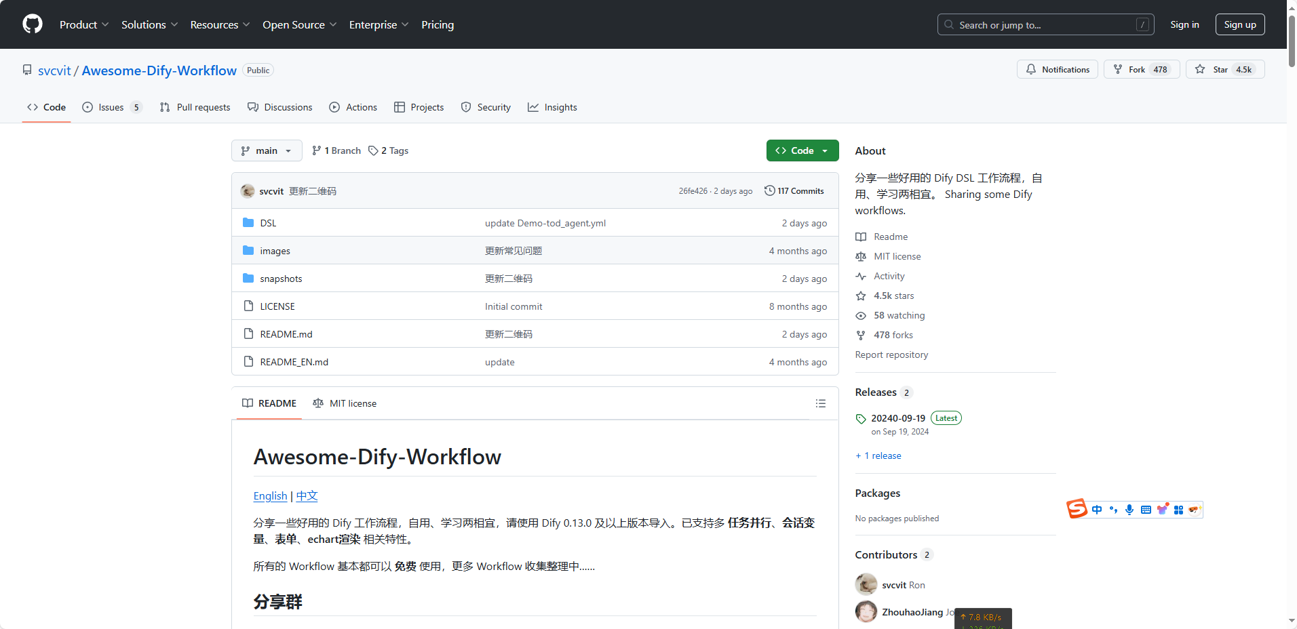Viewport: 1297px width, 629px height.
Task: Expand the Product navigation menu
Action: click(x=83, y=25)
